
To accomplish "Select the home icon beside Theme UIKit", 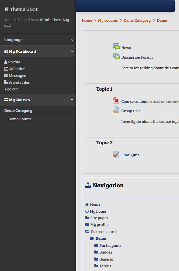I will (6, 9).
